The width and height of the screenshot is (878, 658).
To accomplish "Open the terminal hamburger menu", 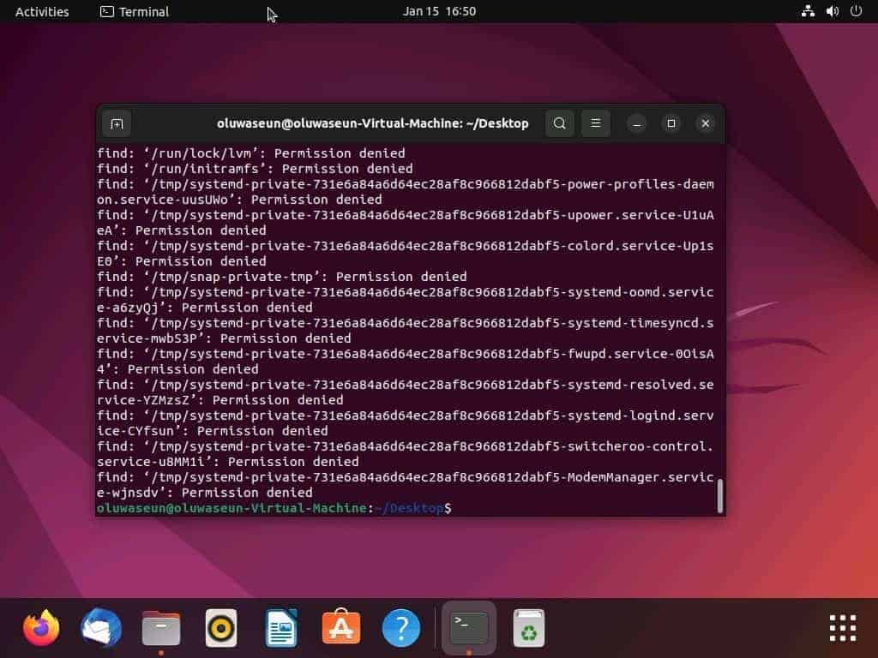I will coord(595,123).
